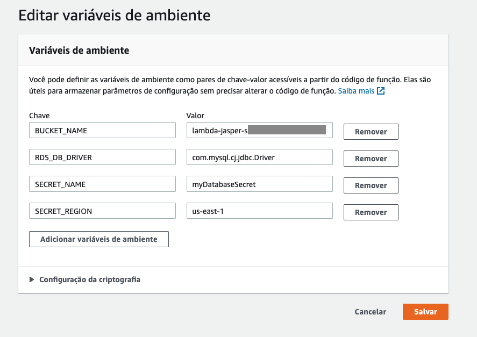Remove the RDS_DB_DRIVER variable
Viewport: 477px width, 337px height.
coord(371,159)
